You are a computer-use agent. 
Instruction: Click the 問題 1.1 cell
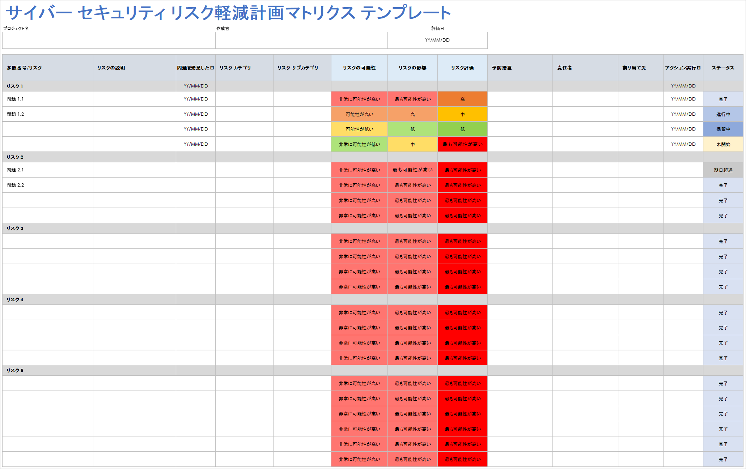(48, 99)
